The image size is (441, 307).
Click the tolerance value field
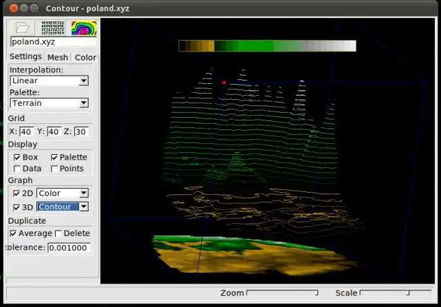(69, 248)
